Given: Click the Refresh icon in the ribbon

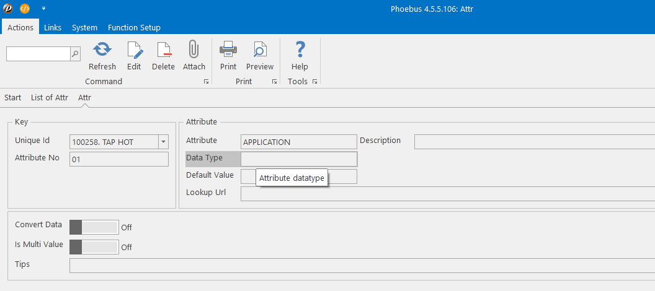Looking at the screenshot, I should (x=102, y=50).
